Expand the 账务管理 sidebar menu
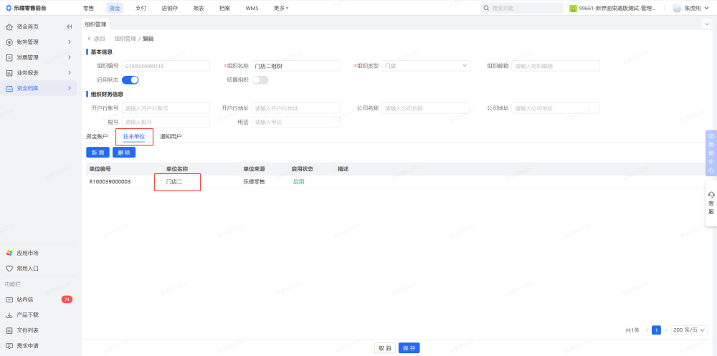The height and width of the screenshot is (356, 717). (x=39, y=42)
